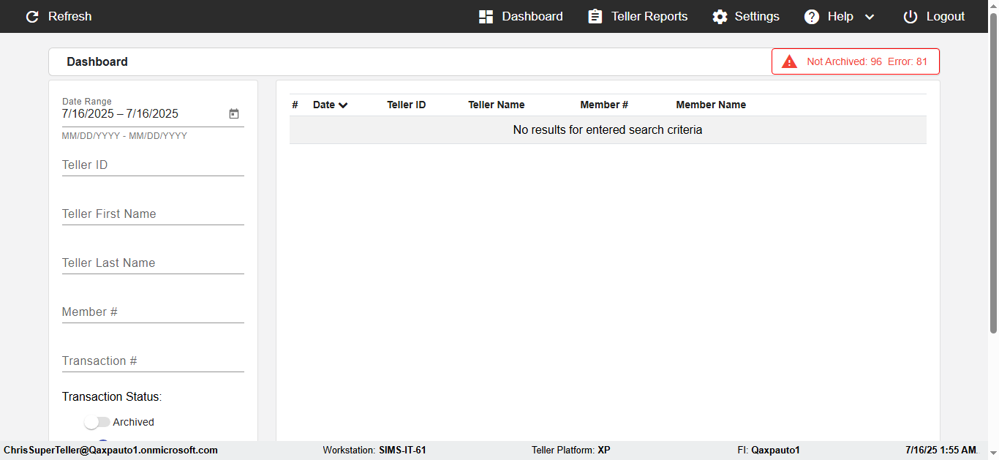Viewport: 999px width, 460px height.
Task: Click the 'Transaction Status:' label
Action: point(112,396)
